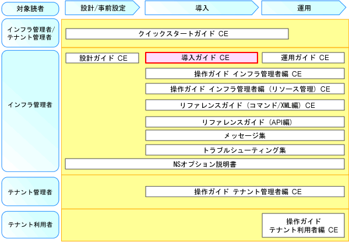Click the テナント利用者 reader label
The width and height of the screenshot is (349, 242).
tap(30, 225)
